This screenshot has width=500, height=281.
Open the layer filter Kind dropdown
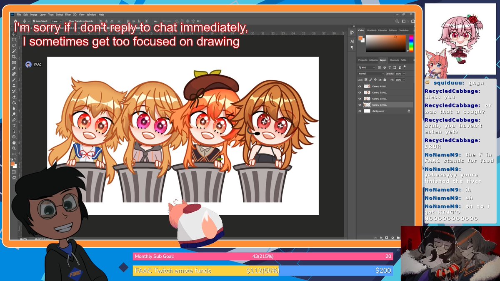click(367, 67)
